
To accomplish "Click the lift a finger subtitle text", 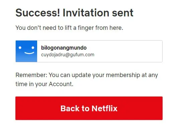I will tap(69, 28).
